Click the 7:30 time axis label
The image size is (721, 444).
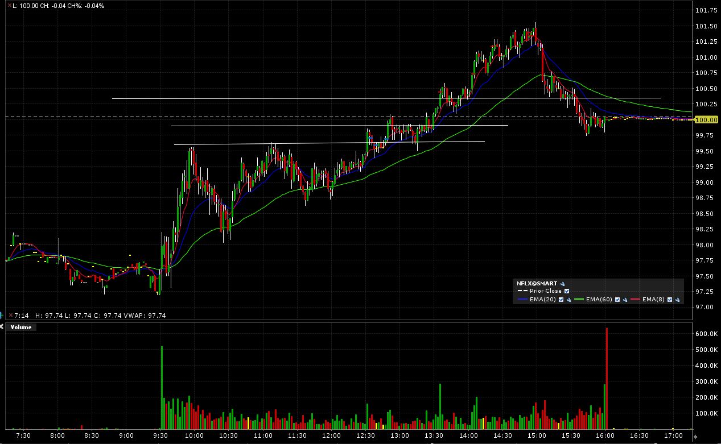pyautogui.click(x=24, y=436)
